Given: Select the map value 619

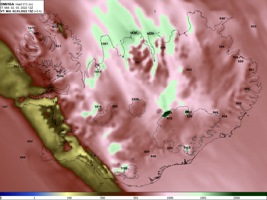Looking at the screenshot, I should [190, 116].
